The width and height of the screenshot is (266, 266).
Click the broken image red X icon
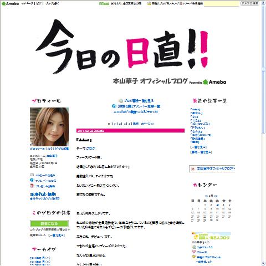[x=193, y=168]
